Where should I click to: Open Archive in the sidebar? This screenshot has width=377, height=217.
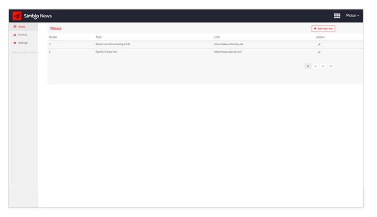coord(23,35)
